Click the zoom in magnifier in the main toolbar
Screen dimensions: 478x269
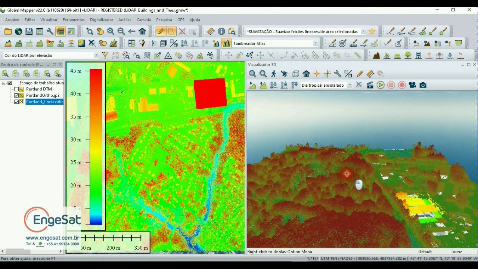point(111,31)
